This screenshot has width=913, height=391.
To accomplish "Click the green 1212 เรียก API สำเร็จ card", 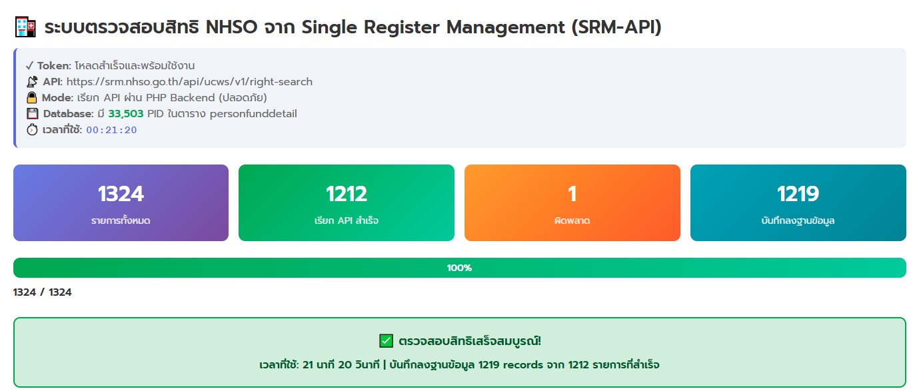I will (x=347, y=202).
